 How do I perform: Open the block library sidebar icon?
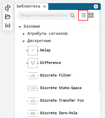tap(8, 8)
